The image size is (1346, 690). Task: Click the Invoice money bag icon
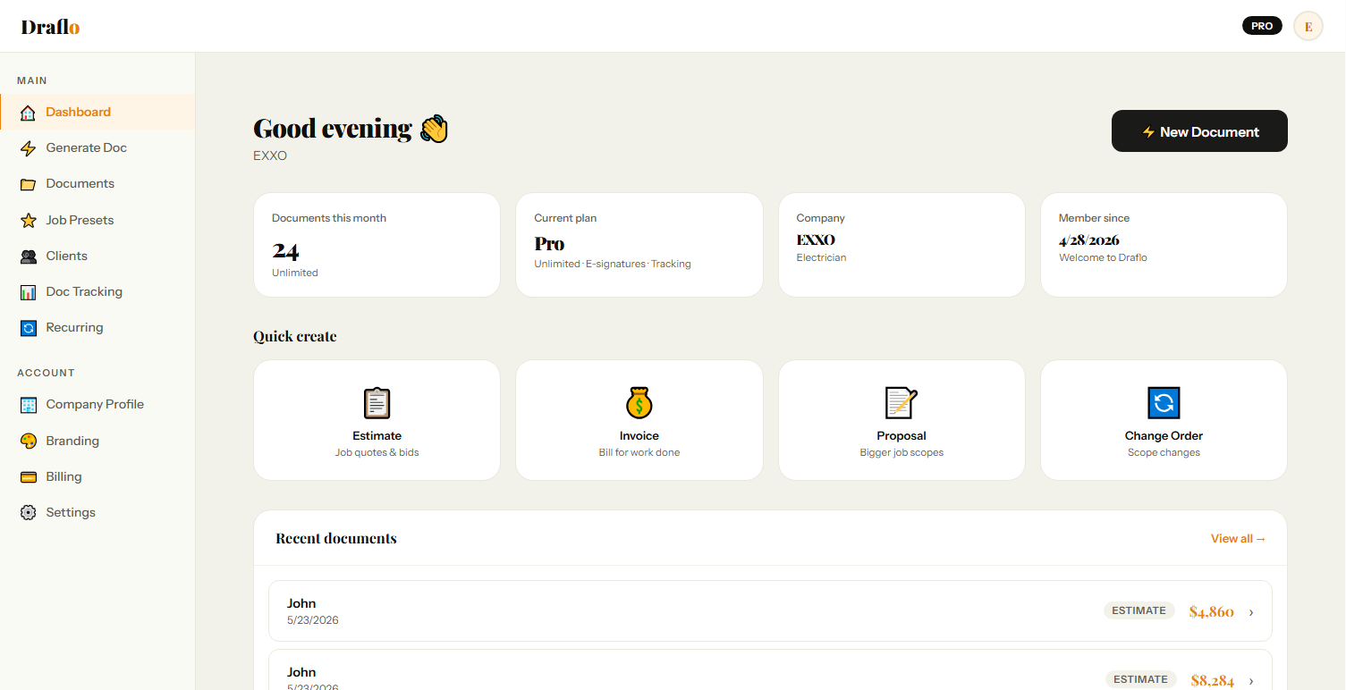pos(639,403)
